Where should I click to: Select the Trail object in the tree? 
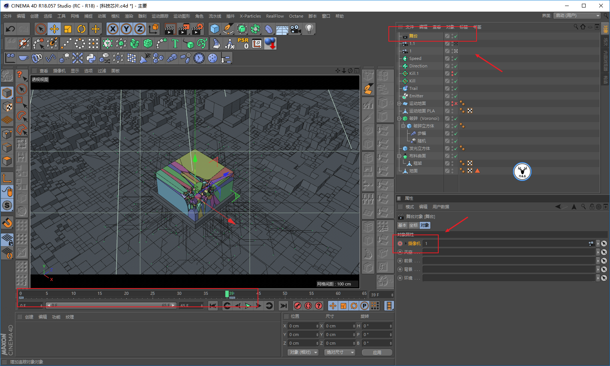pyautogui.click(x=413, y=88)
